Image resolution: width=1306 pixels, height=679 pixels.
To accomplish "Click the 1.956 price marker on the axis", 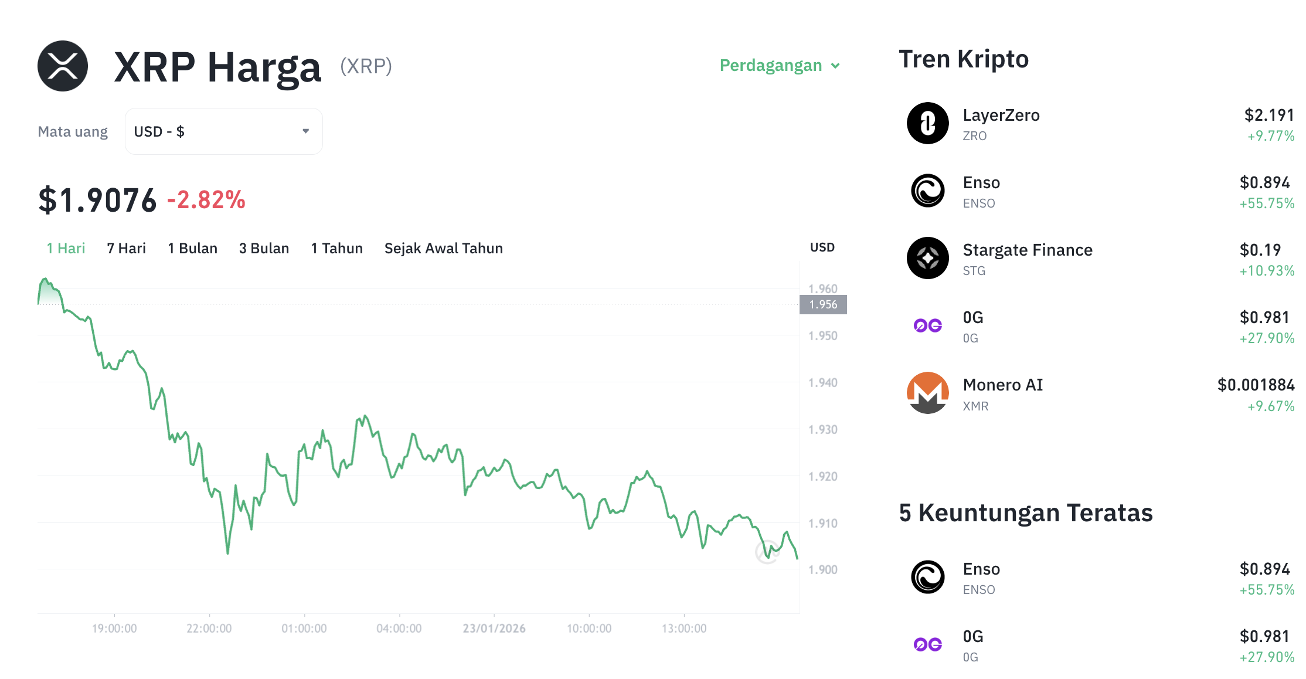I will tap(823, 304).
